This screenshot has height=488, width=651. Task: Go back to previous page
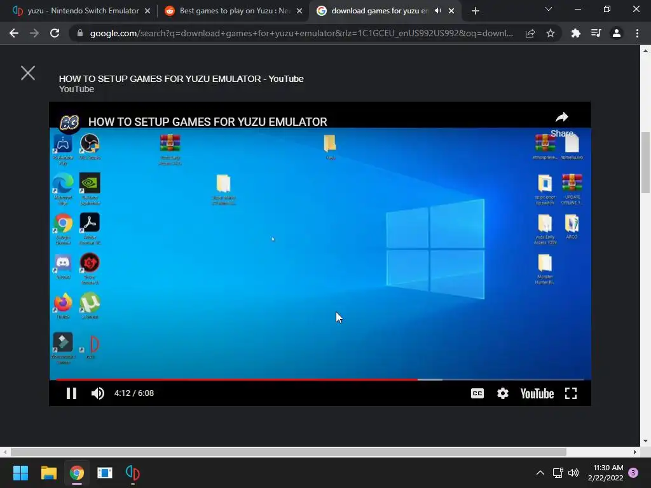(14, 33)
